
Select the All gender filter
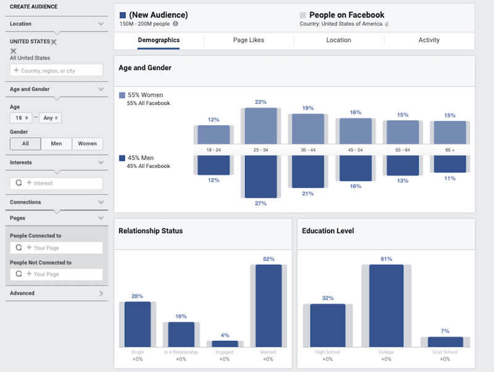25,143
